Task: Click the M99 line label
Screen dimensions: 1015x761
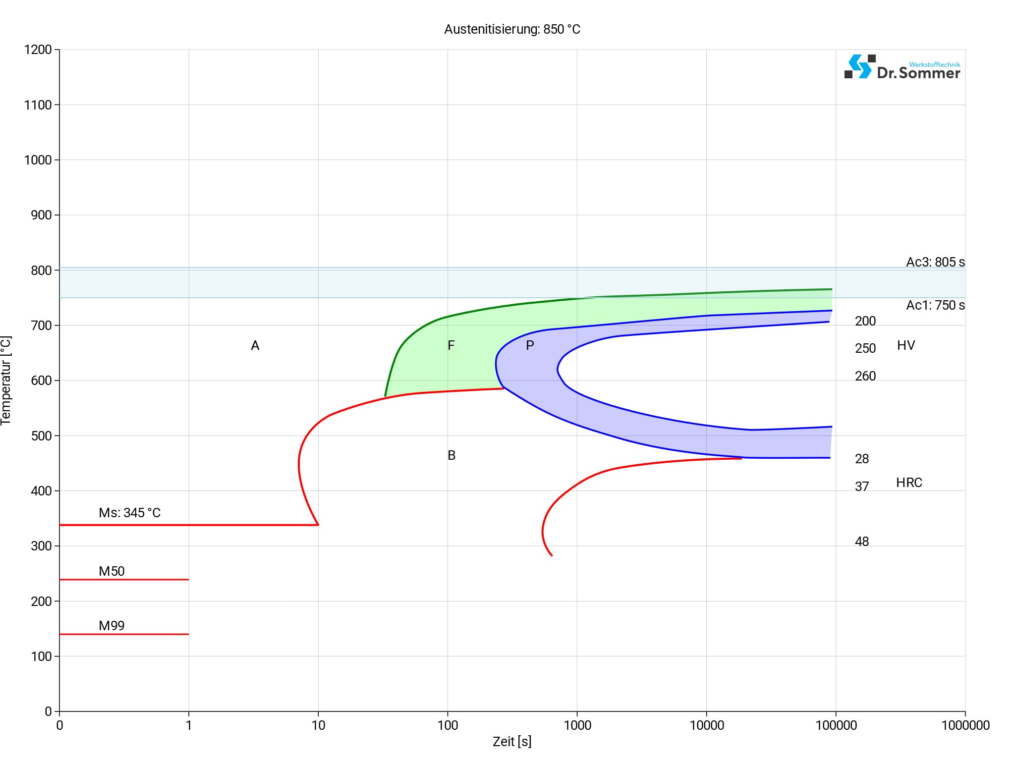Action: pyautogui.click(x=112, y=626)
